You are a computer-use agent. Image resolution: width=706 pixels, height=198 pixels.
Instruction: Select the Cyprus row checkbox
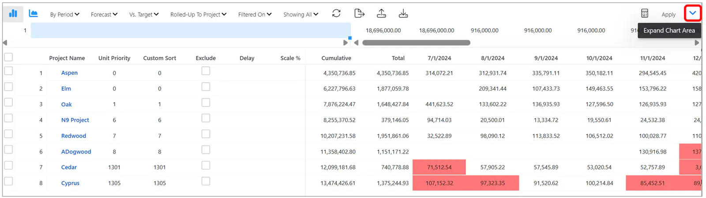[x=8, y=181]
